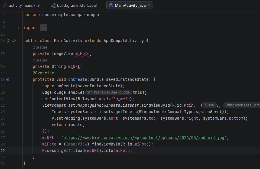The image size is (260, 169).
Task: Click the WindowInsetsCom inlay hint on line 22
Action: tap(242, 105)
